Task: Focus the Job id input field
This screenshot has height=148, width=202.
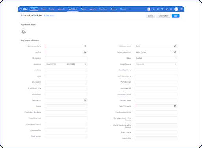Action: point(66,76)
